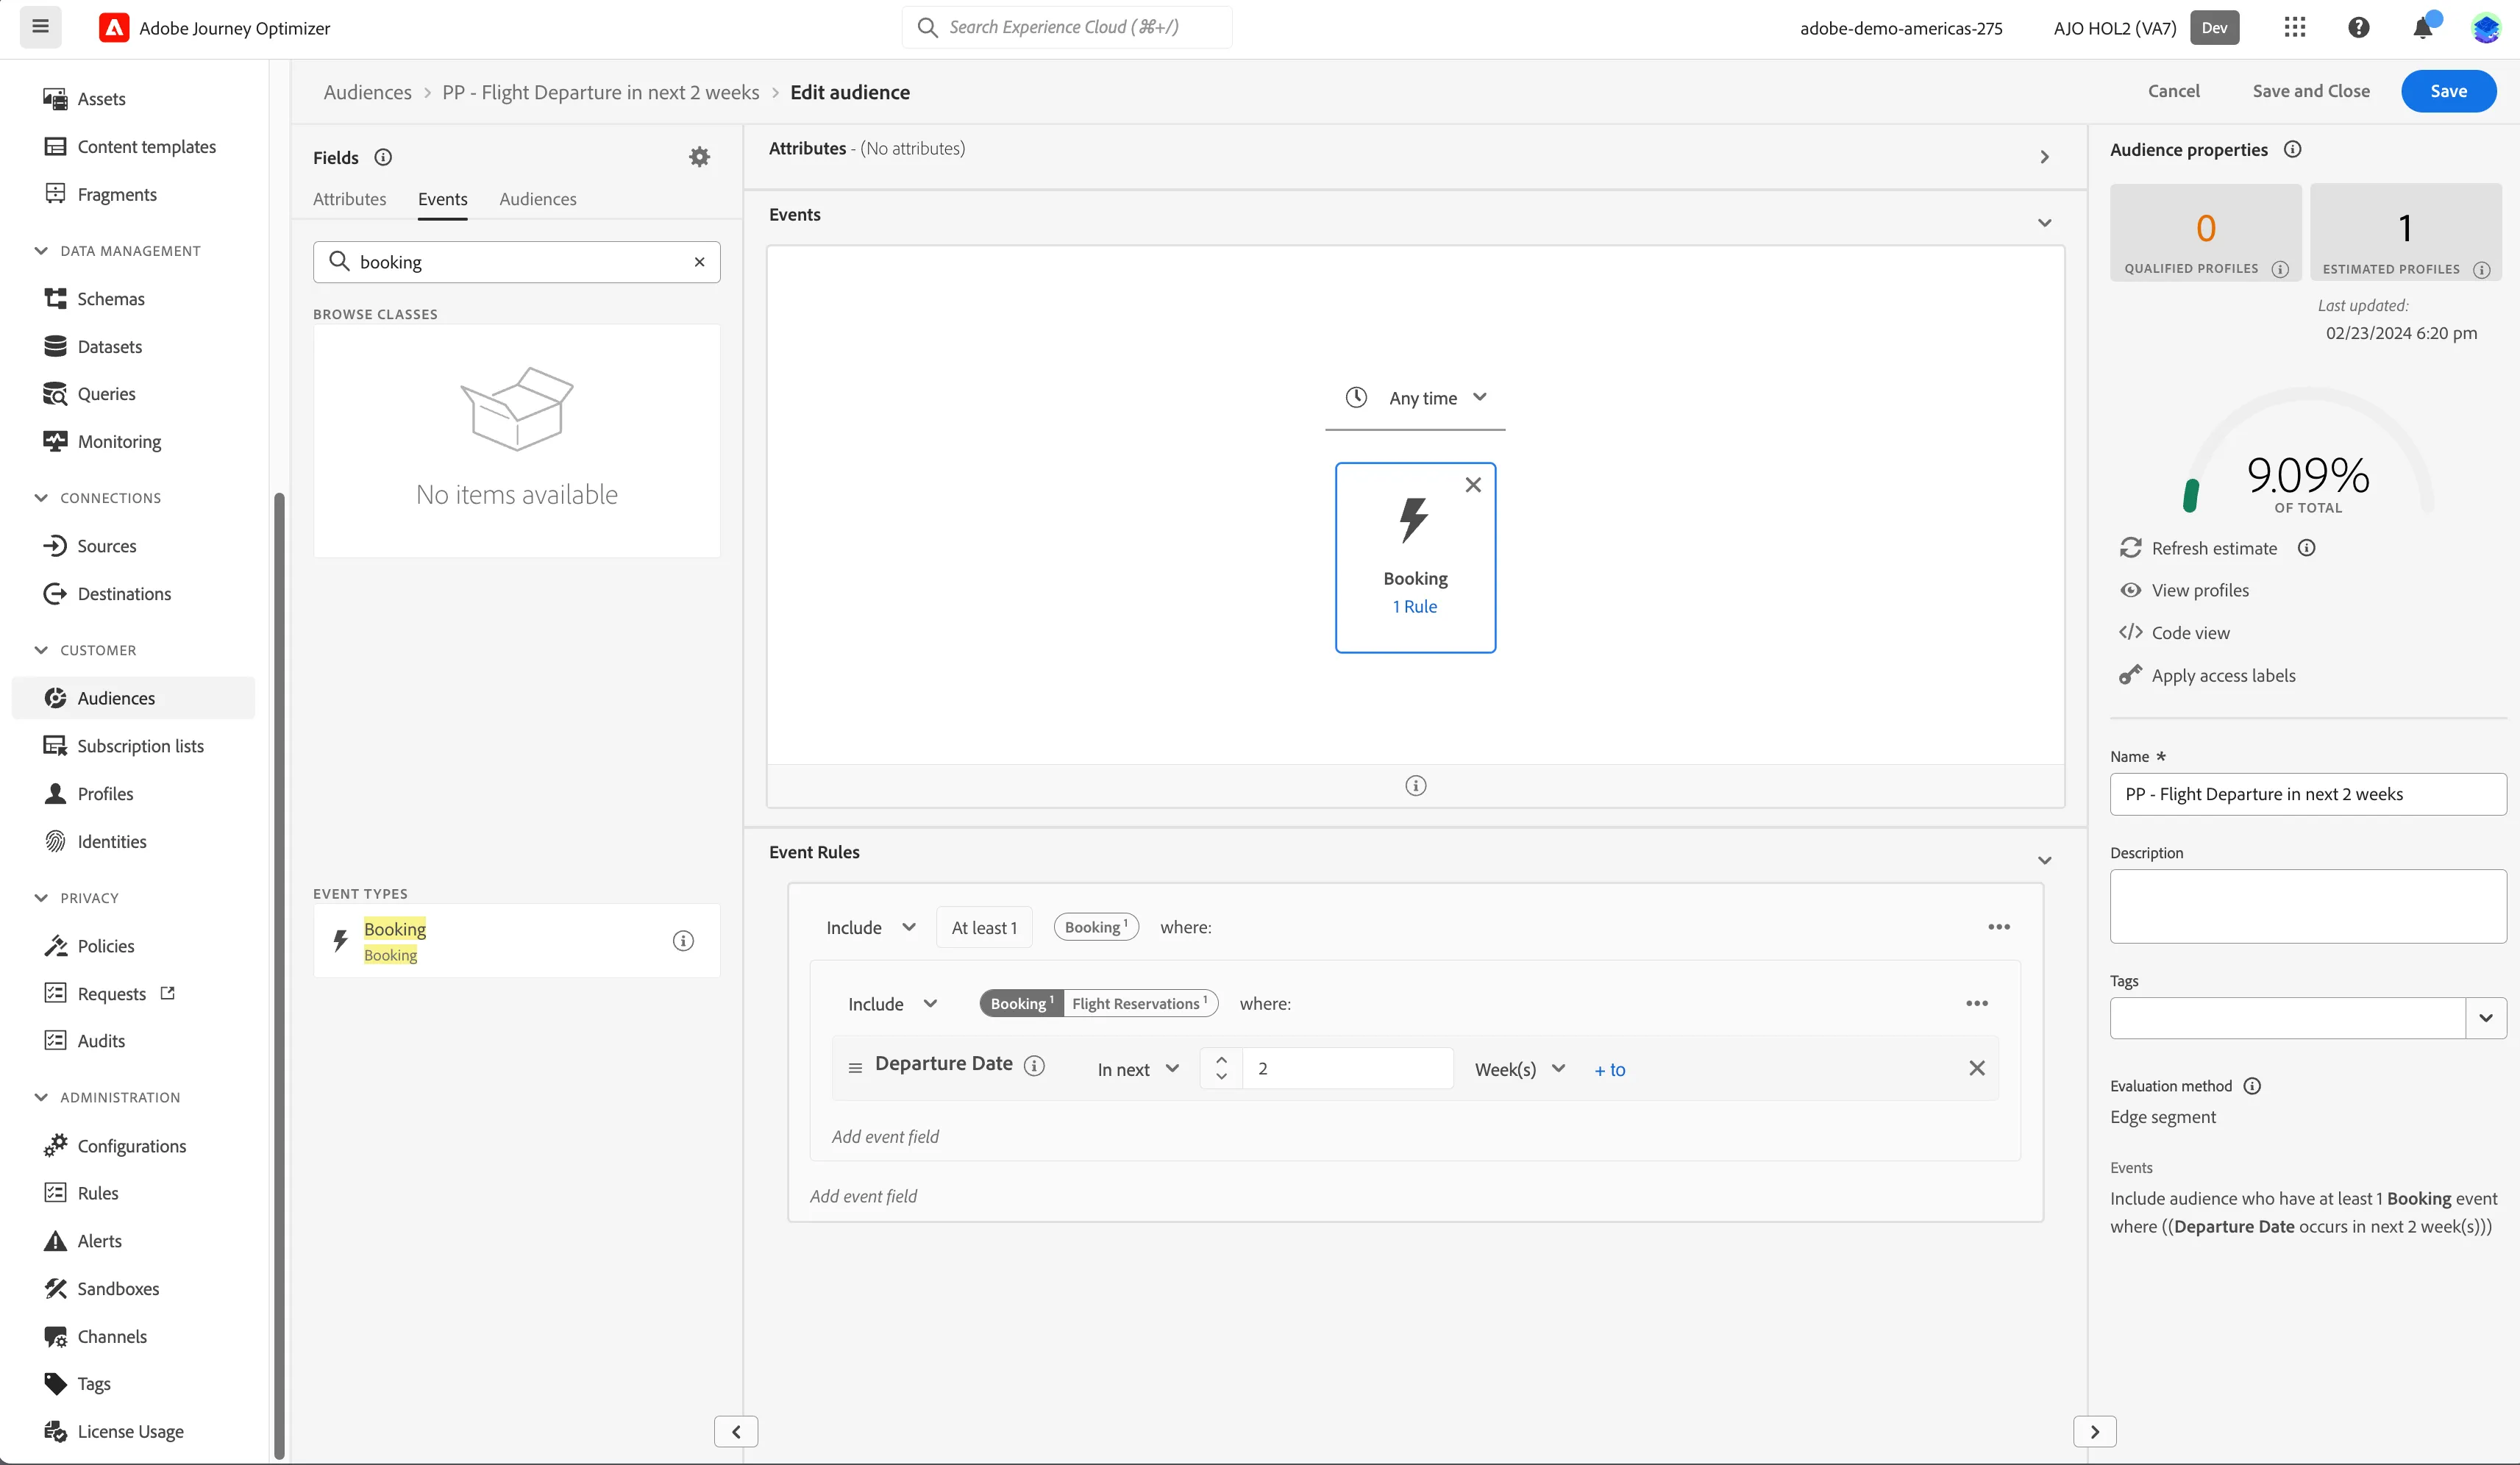The width and height of the screenshot is (2520, 1465).
Task: Click info icon for Booking event type
Action: tap(683, 941)
